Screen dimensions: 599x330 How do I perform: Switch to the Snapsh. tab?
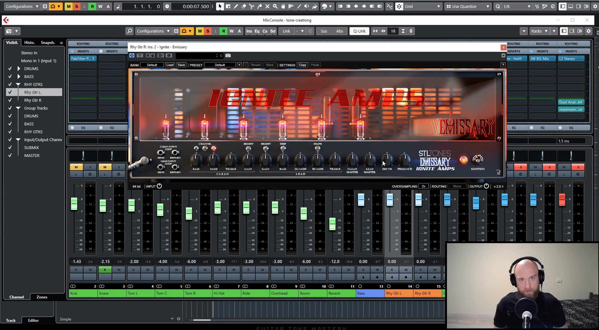pyautogui.click(x=48, y=43)
